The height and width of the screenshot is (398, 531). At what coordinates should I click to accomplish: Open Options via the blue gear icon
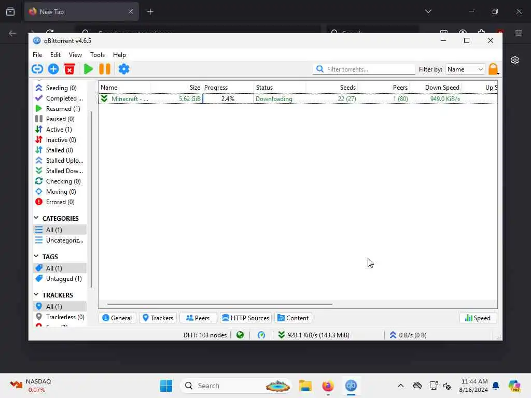(124, 69)
